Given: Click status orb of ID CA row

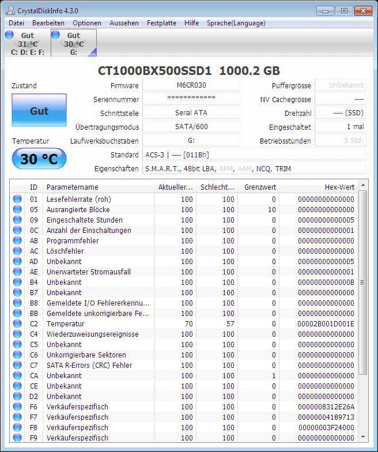Looking at the screenshot, I should (x=17, y=375).
